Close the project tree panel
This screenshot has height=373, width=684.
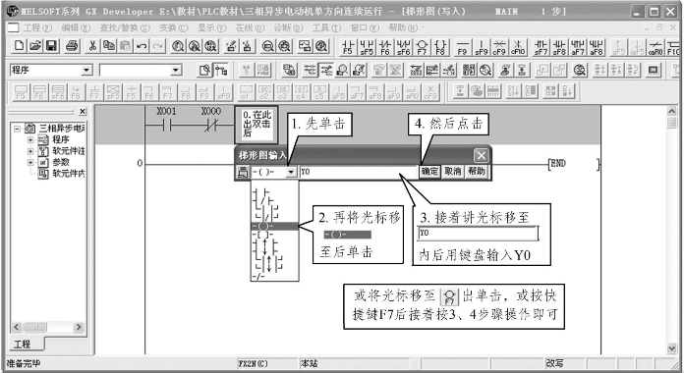click(83, 112)
